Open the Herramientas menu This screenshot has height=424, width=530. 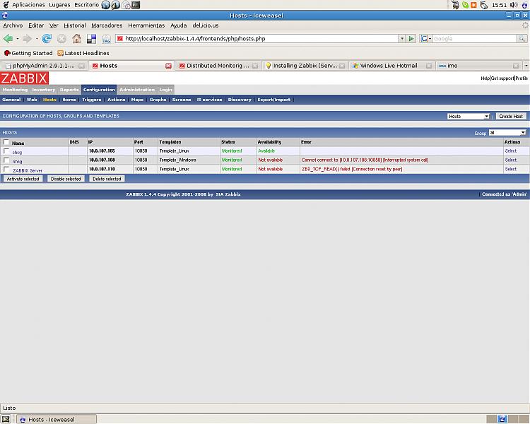pyautogui.click(x=146, y=25)
